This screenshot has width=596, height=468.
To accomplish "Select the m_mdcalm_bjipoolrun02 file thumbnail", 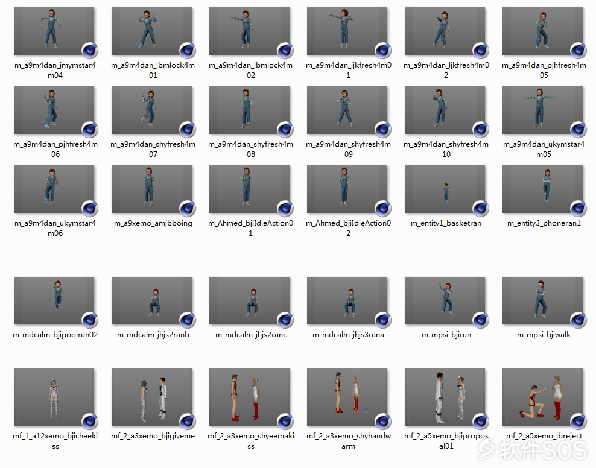I will pyautogui.click(x=54, y=300).
